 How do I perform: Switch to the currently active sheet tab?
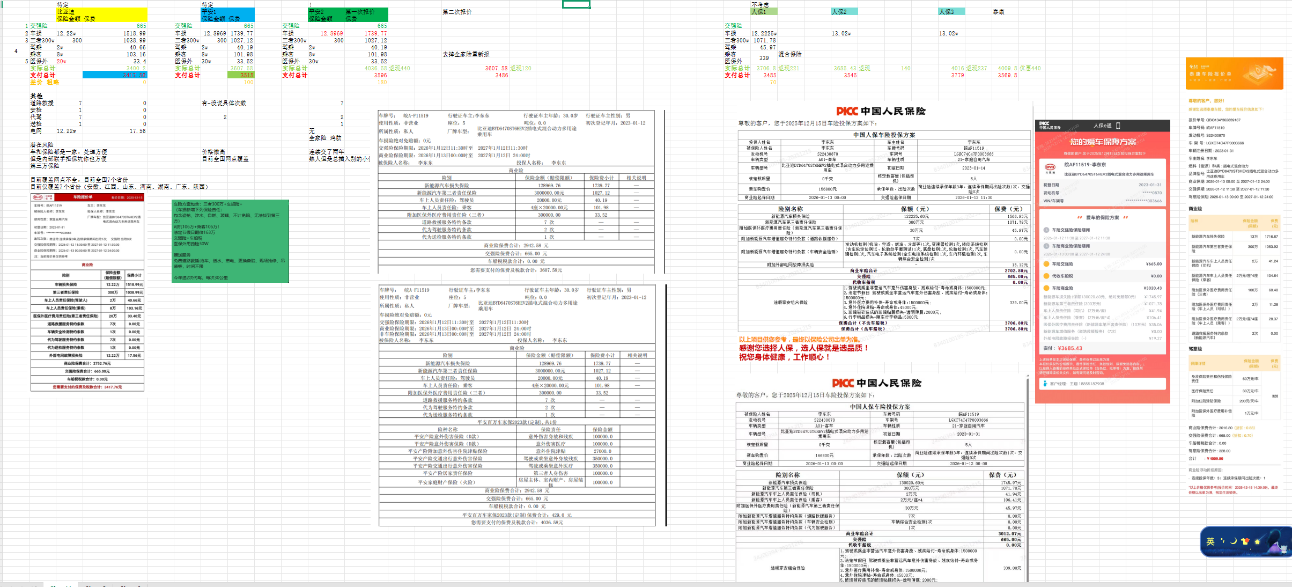[x=61, y=585]
